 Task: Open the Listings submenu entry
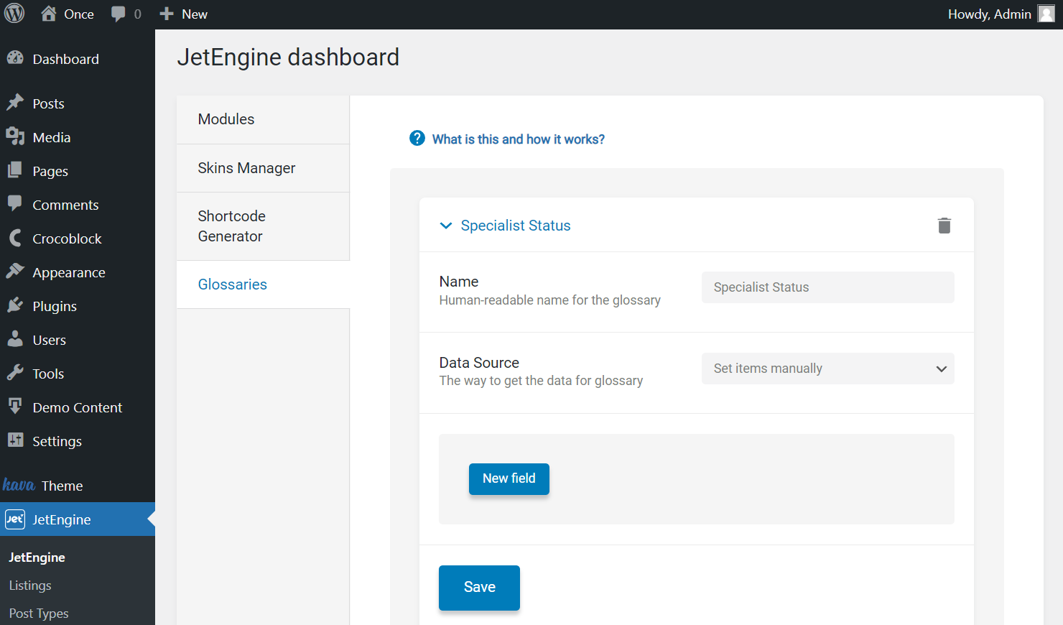30,585
